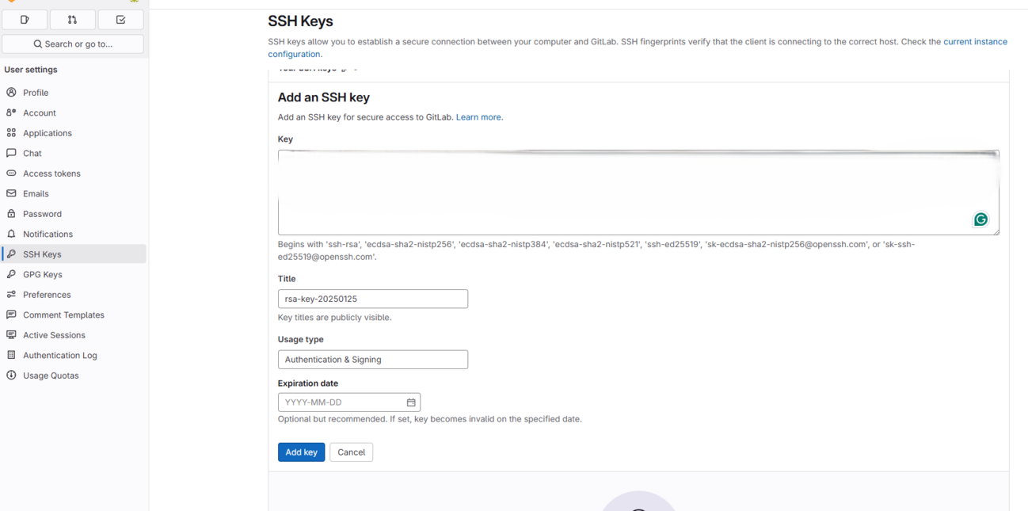The height and width of the screenshot is (511, 1028).
Task: Click the Profile person icon in sidebar
Action: coord(11,93)
